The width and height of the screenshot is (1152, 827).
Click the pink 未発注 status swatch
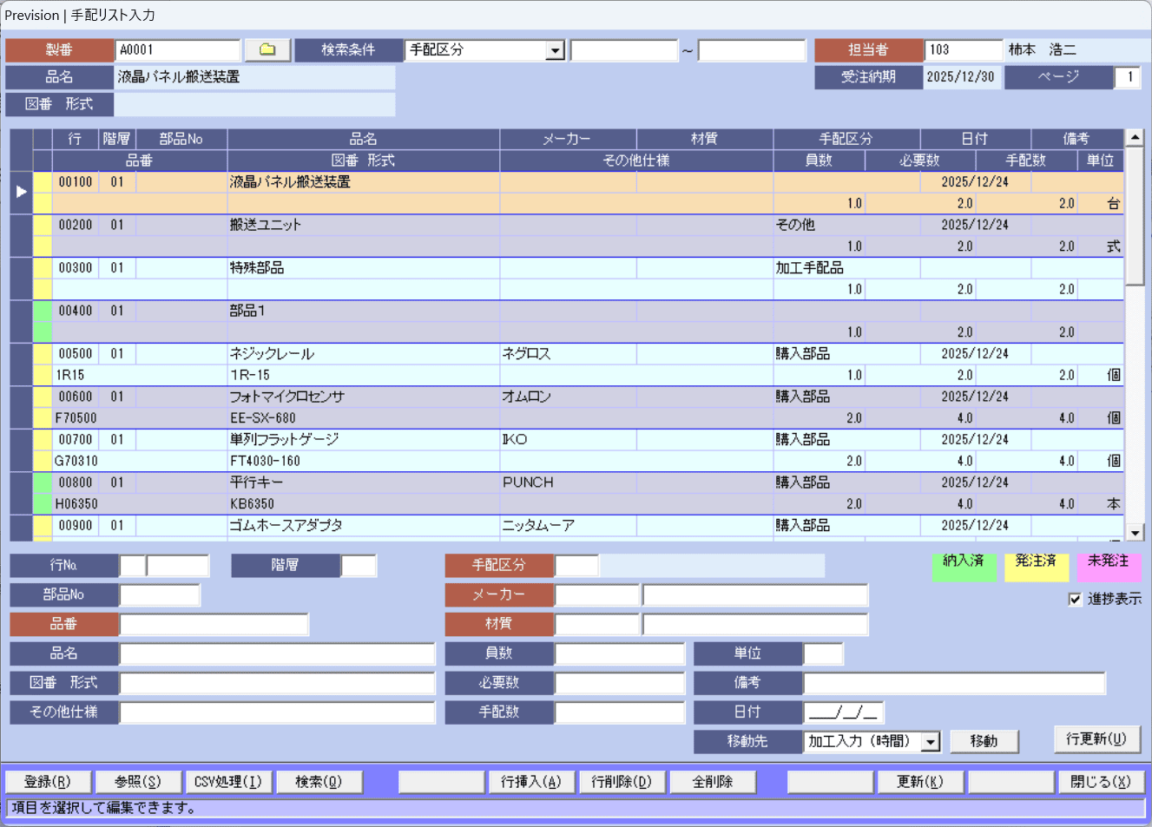tap(1109, 567)
